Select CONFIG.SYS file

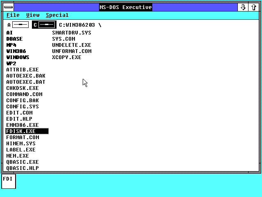23,107
